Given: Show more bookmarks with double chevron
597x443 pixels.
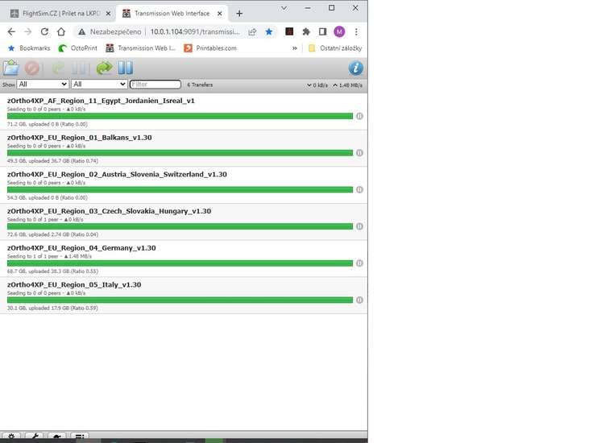Looking at the screenshot, I should coord(295,48).
